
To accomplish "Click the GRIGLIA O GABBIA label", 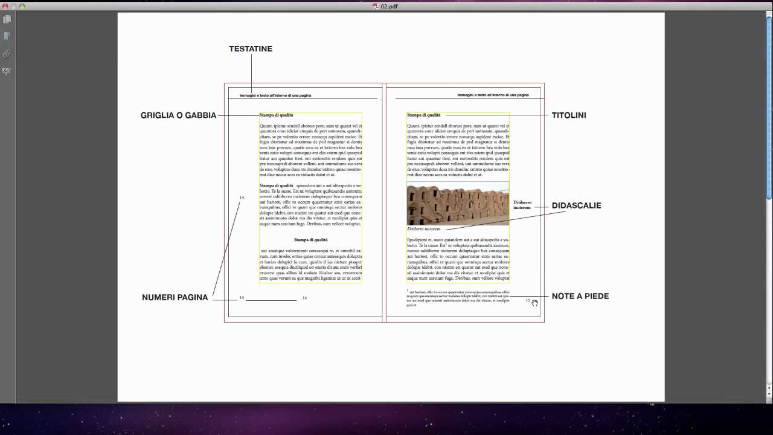I will click(x=178, y=115).
